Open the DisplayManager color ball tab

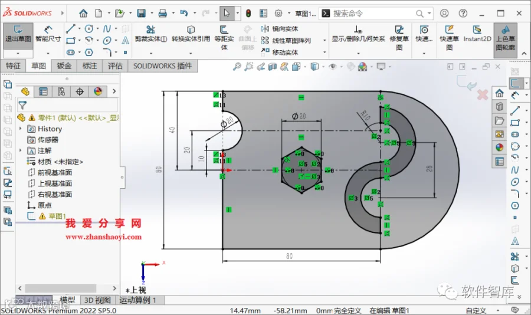98,91
